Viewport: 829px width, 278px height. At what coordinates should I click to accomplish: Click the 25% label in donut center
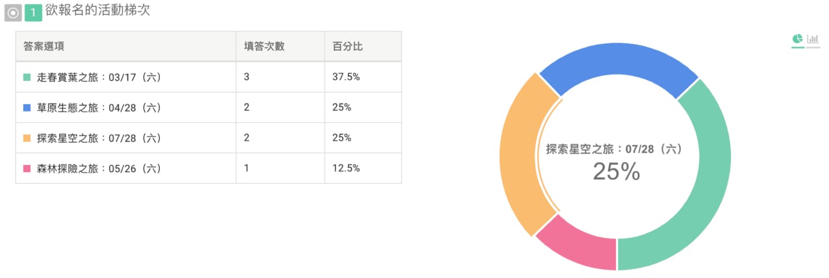click(x=616, y=172)
